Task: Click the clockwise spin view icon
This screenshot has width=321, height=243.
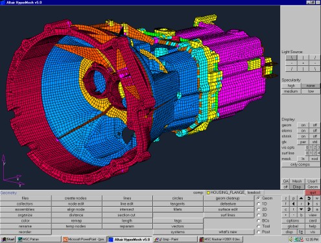Action: tap(309, 198)
